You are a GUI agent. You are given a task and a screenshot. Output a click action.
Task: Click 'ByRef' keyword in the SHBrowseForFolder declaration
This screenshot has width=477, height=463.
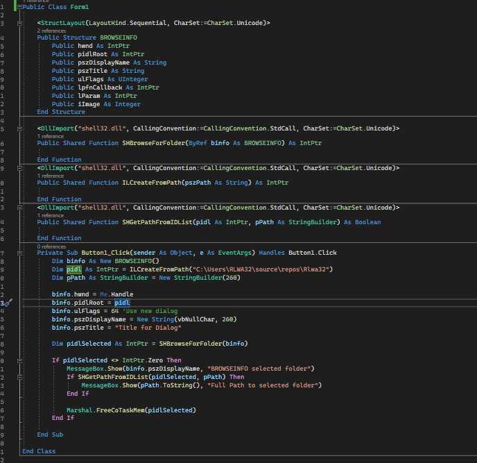click(x=198, y=143)
